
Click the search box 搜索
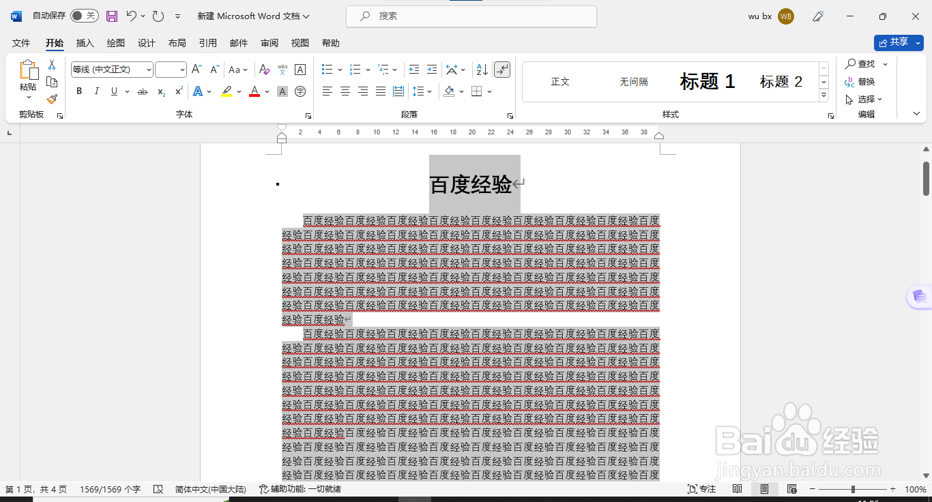[471, 16]
